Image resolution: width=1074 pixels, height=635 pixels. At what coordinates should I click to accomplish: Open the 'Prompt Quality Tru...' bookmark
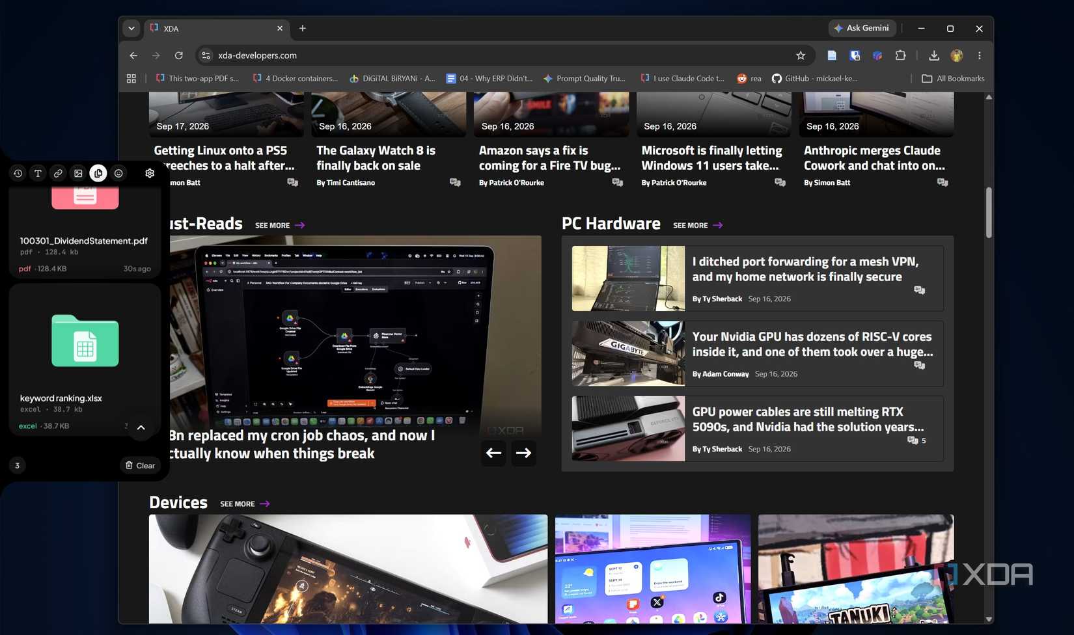coord(585,78)
